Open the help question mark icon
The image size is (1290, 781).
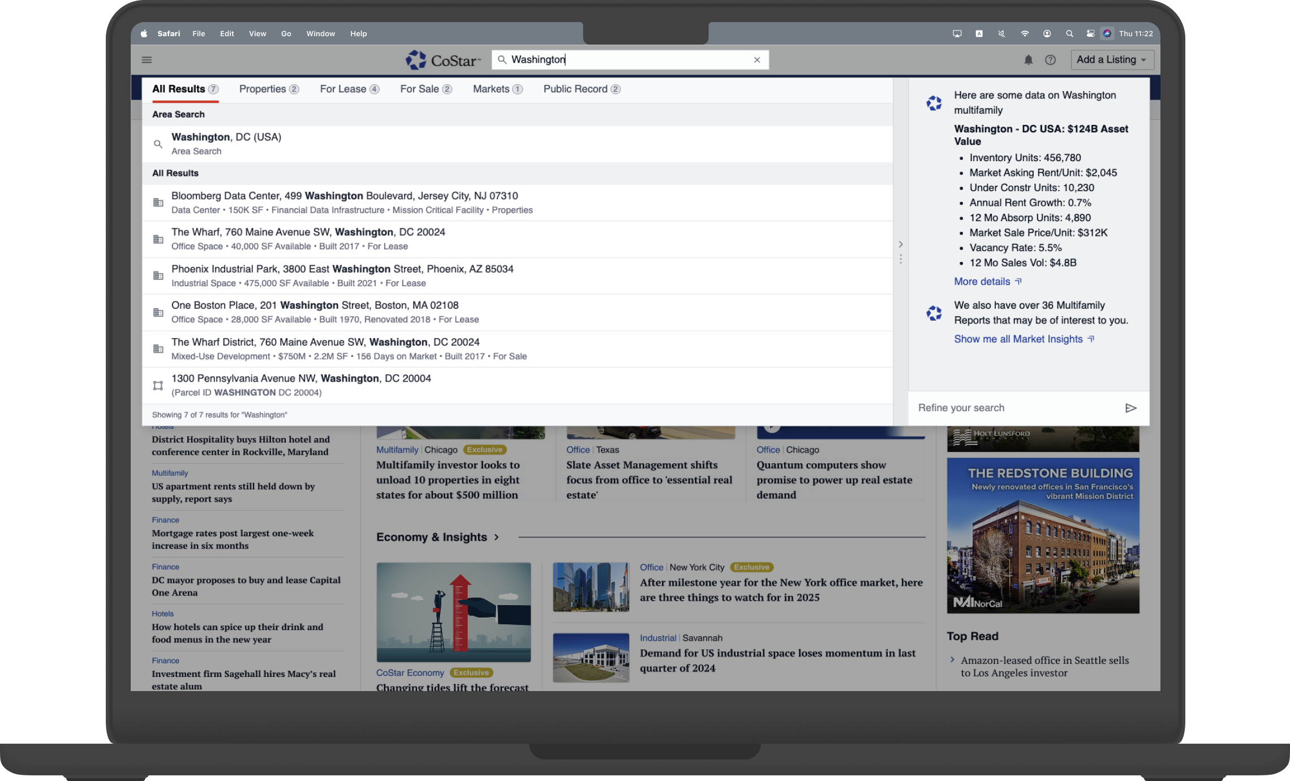(x=1050, y=60)
